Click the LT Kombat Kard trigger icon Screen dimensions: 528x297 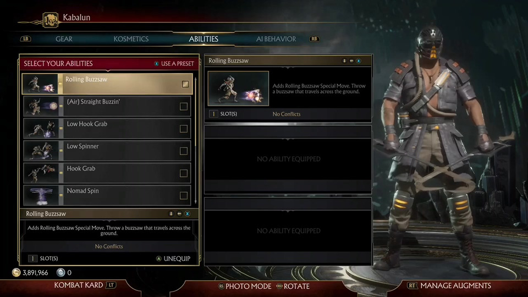pyautogui.click(x=111, y=285)
